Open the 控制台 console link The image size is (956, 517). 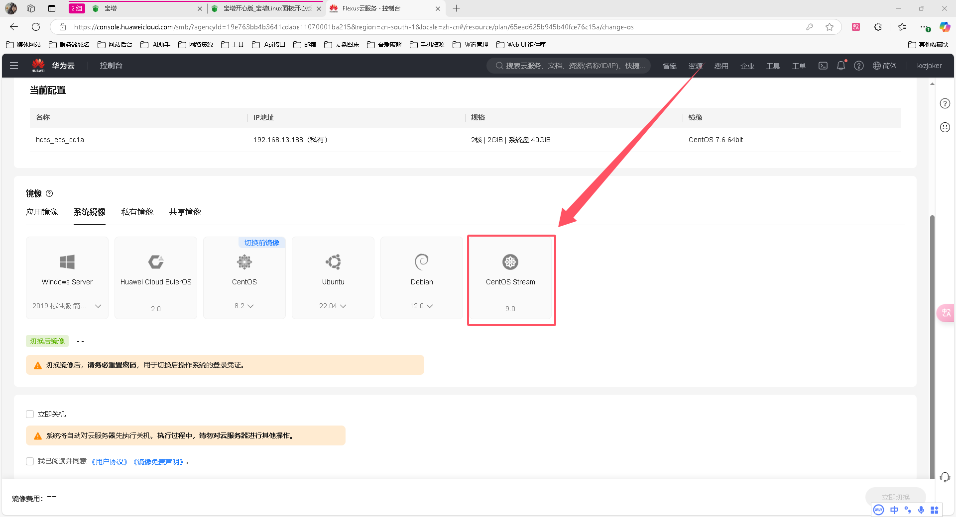(x=111, y=66)
